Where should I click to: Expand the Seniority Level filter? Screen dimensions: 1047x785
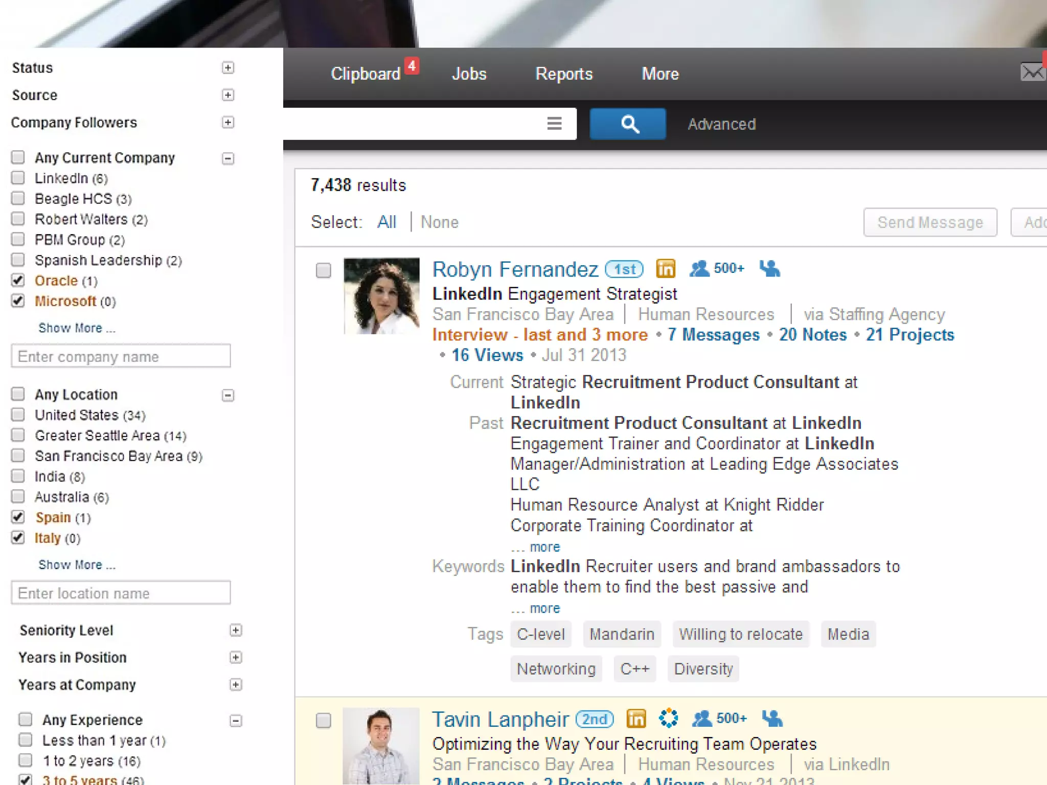click(236, 630)
